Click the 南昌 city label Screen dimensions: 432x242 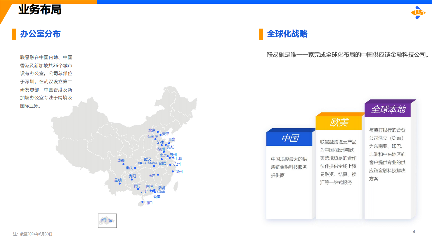[x=152, y=176]
